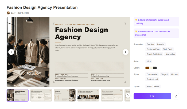Screen dimensions: 187x109
Task: Select the Business Plan scenario tag
Action: coord(153,49)
